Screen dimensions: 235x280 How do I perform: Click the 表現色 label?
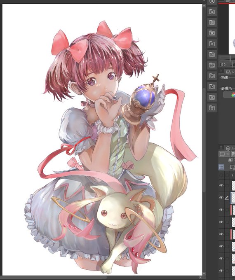point(226,89)
